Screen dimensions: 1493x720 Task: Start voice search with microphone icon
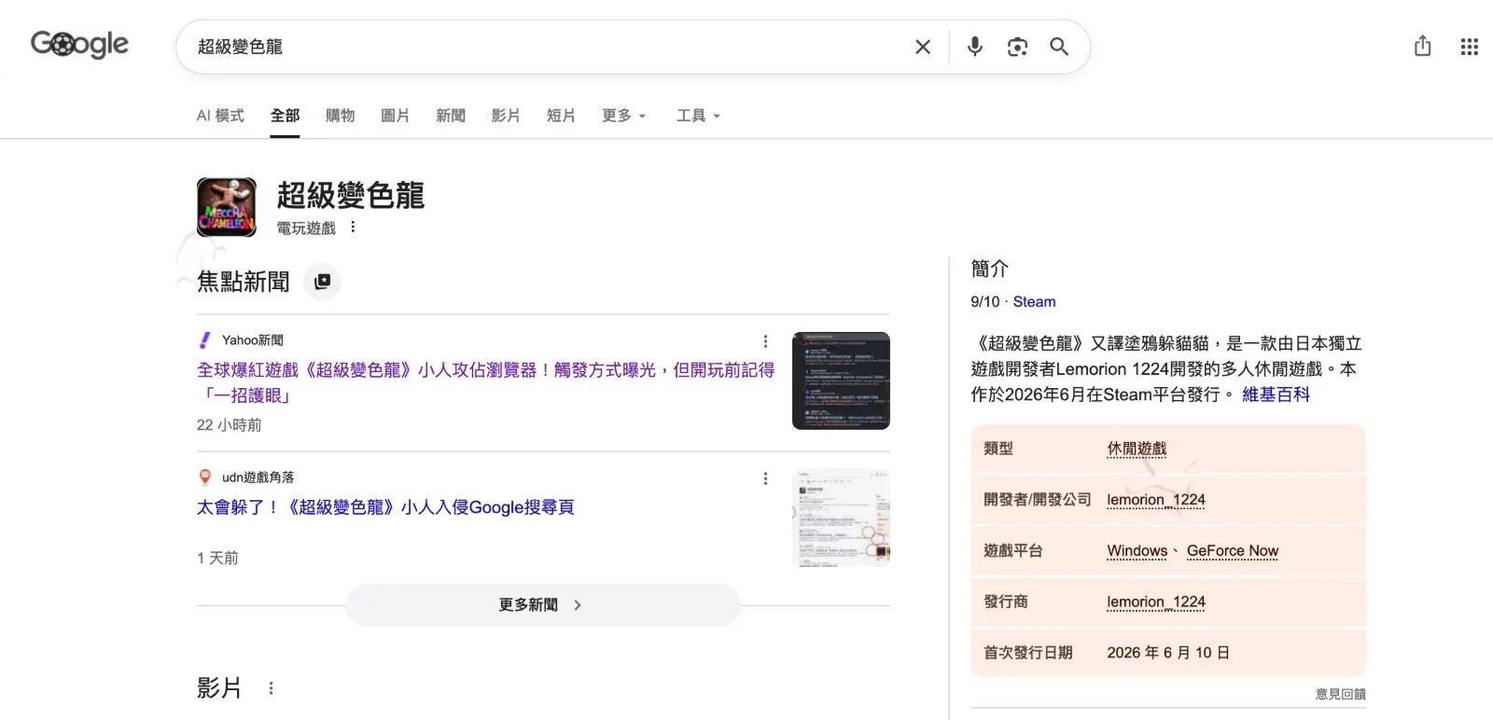(x=975, y=47)
